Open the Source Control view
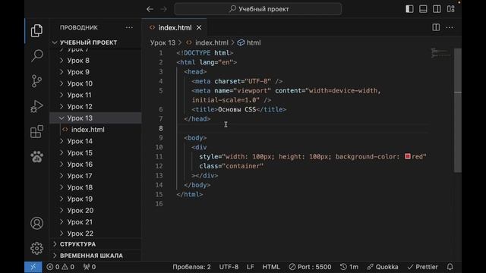486x273 pixels. [x=36, y=81]
